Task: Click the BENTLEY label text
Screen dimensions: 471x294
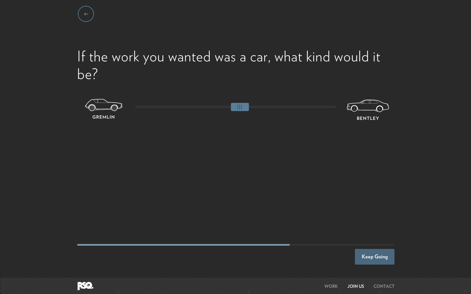Action: pyautogui.click(x=368, y=118)
